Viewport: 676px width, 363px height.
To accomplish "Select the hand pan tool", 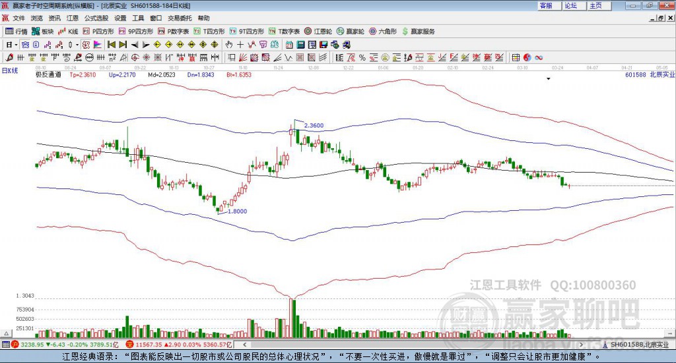I will pos(229,45).
